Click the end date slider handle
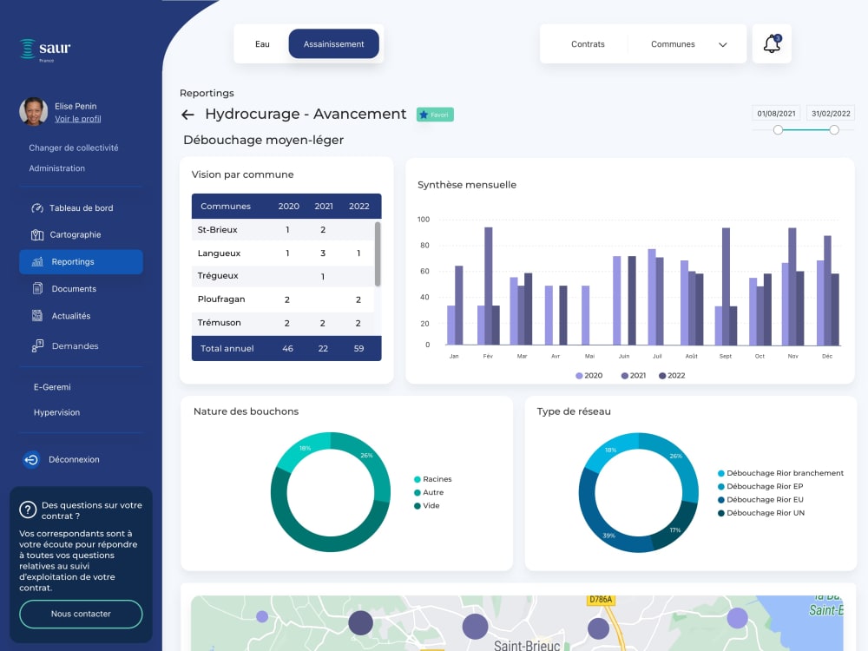 pos(833,130)
